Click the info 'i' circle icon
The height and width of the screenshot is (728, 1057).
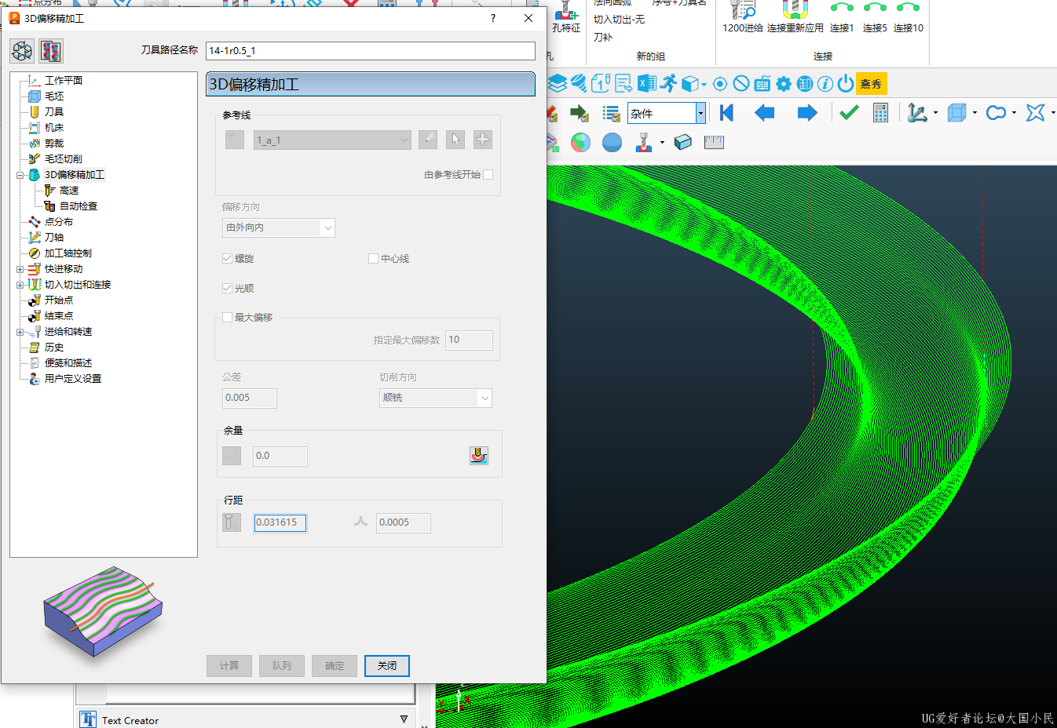click(825, 84)
